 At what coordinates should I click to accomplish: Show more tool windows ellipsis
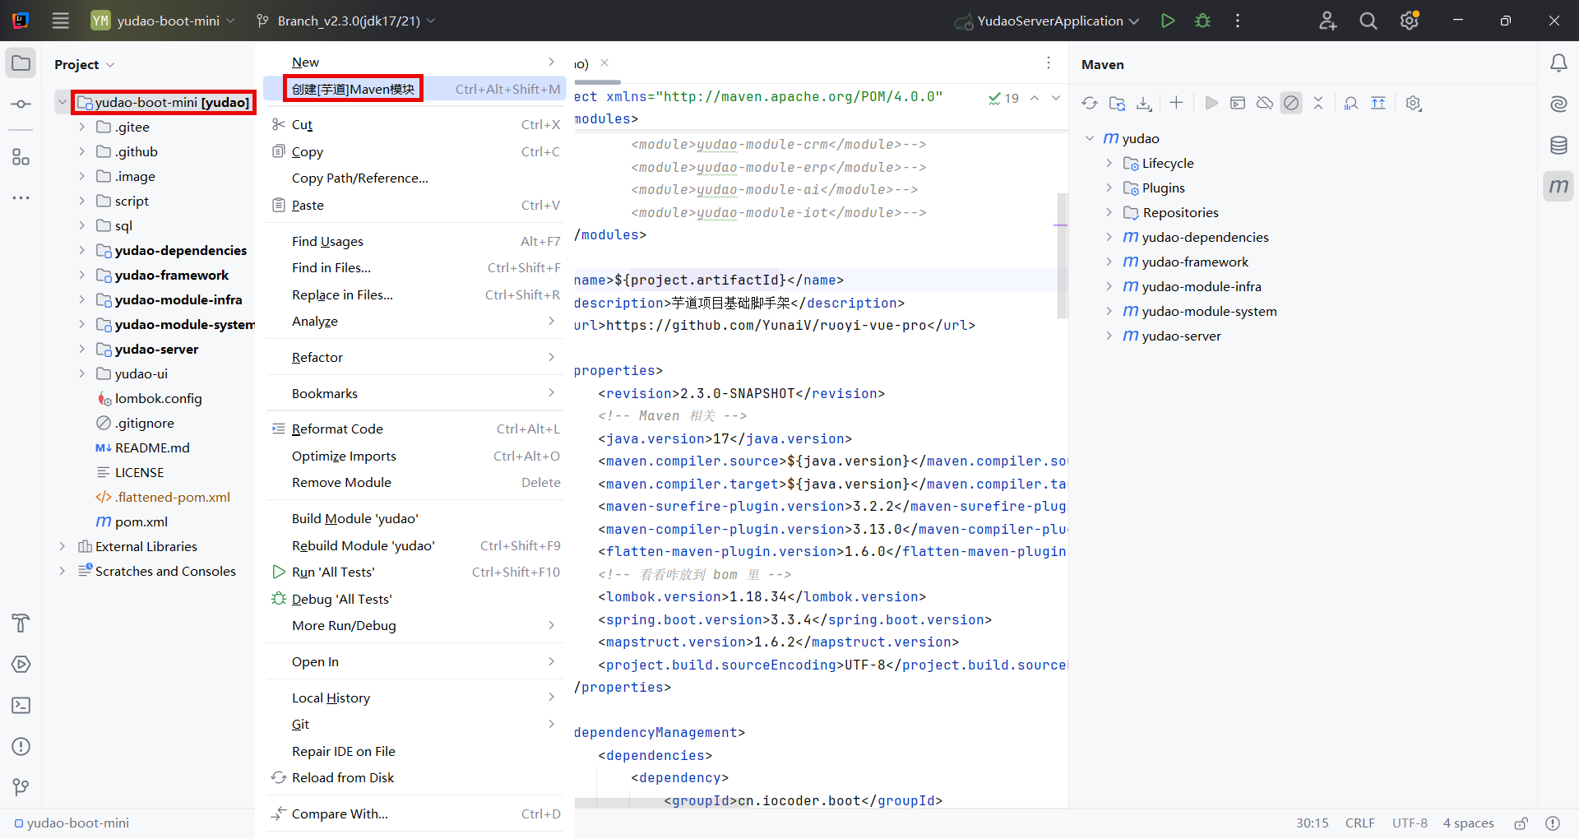(x=21, y=197)
